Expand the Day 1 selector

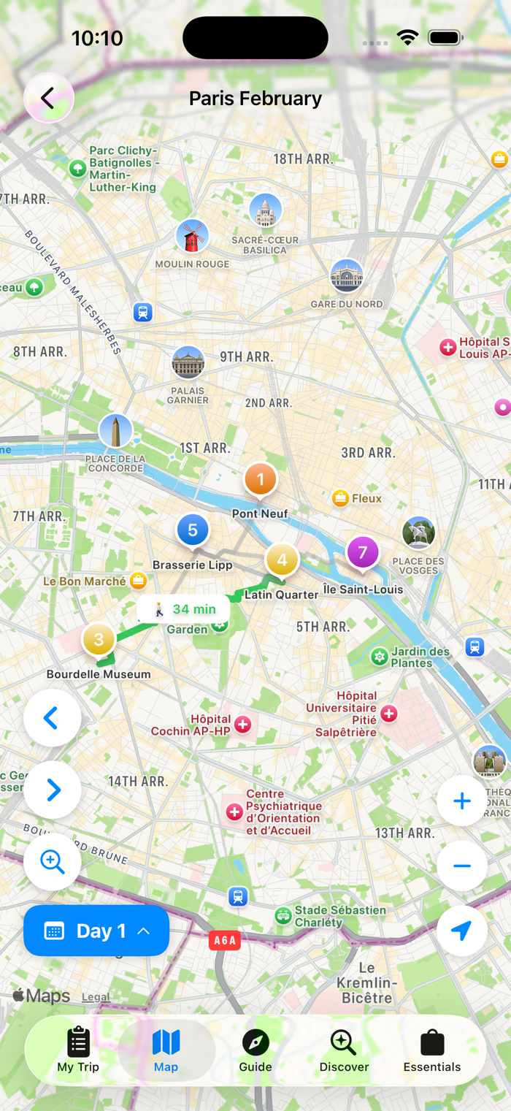(96, 931)
